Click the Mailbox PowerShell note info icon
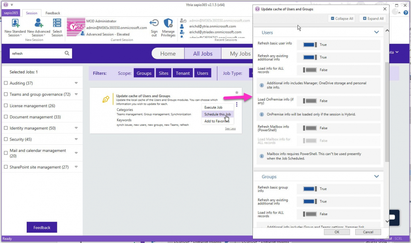 [262, 156]
